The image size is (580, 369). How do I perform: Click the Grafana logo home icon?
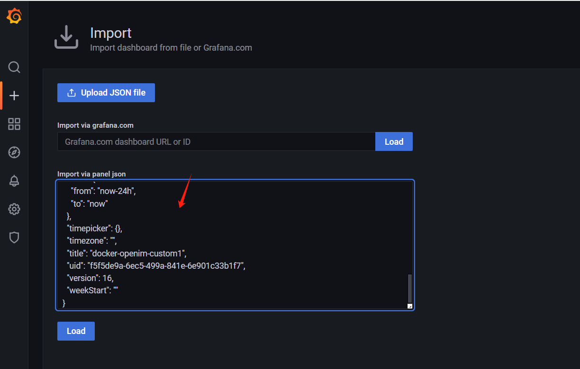click(14, 16)
